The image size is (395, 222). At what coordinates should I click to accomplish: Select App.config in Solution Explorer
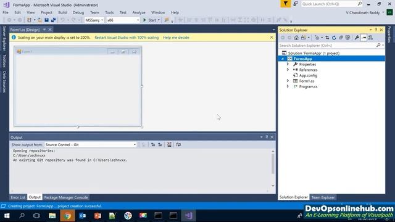(x=308, y=75)
